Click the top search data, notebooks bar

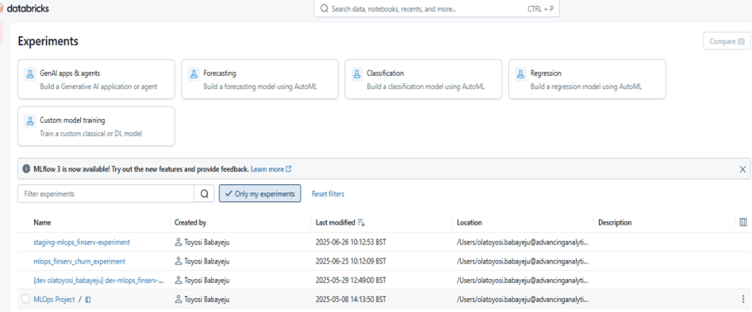tap(437, 8)
